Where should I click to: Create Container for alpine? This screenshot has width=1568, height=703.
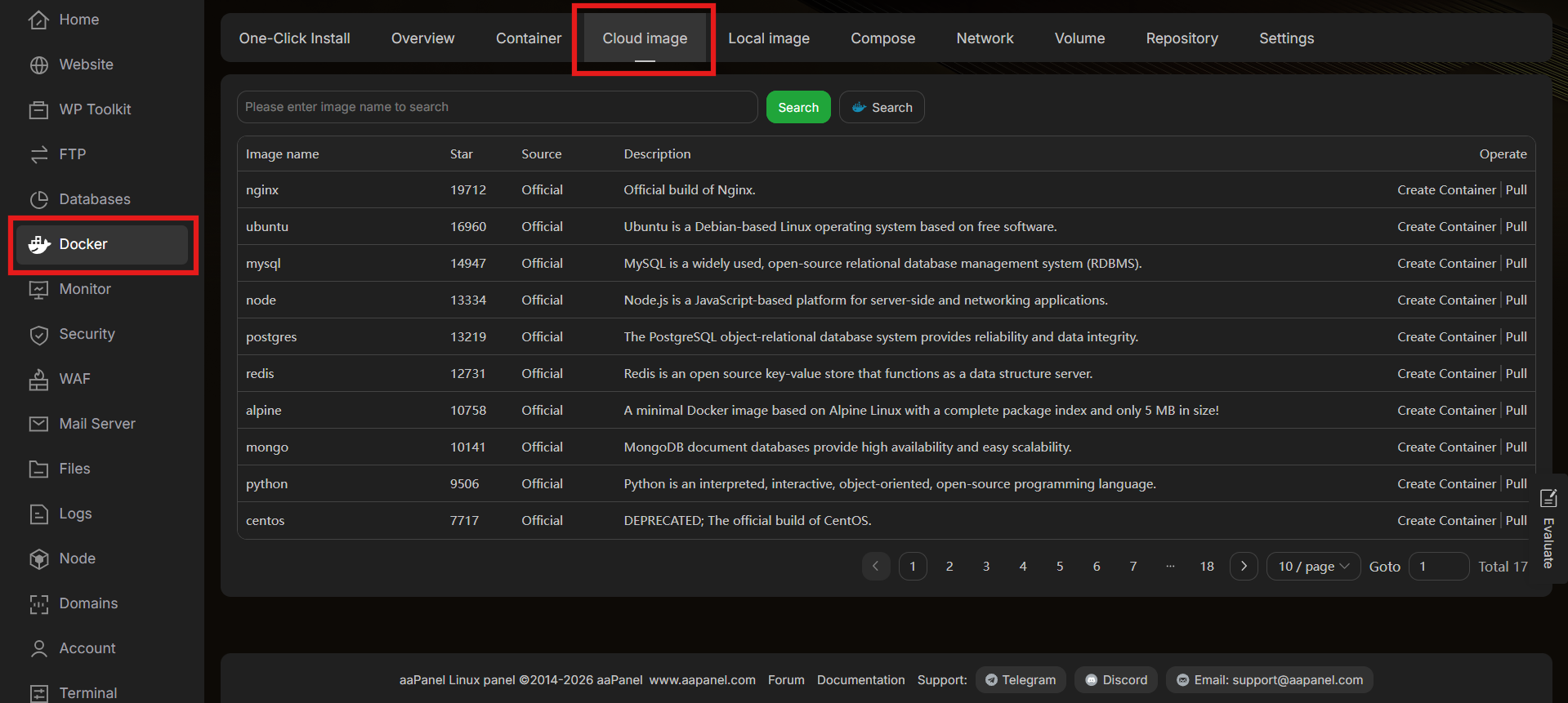(x=1446, y=410)
